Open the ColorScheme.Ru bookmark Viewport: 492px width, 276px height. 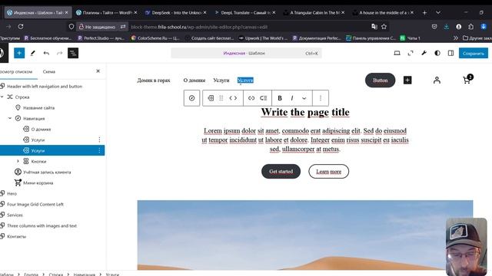156,38
